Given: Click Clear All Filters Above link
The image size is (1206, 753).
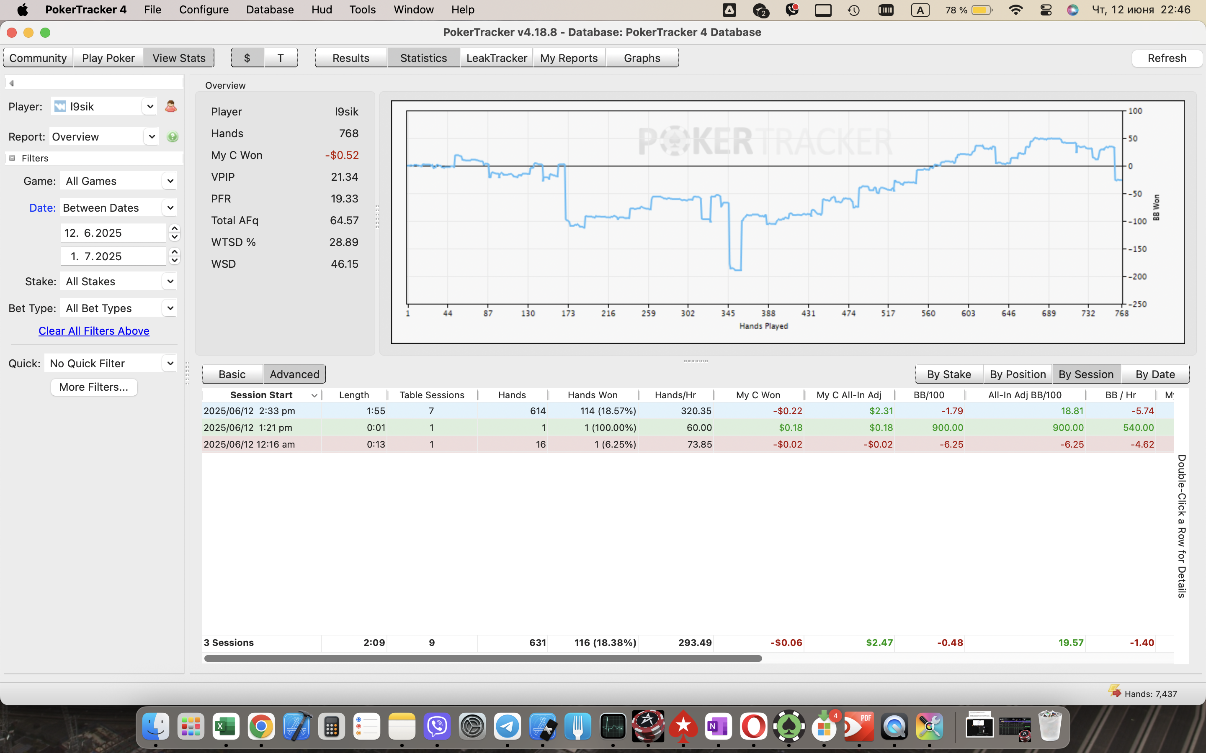Looking at the screenshot, I should (x=94, y=330).
